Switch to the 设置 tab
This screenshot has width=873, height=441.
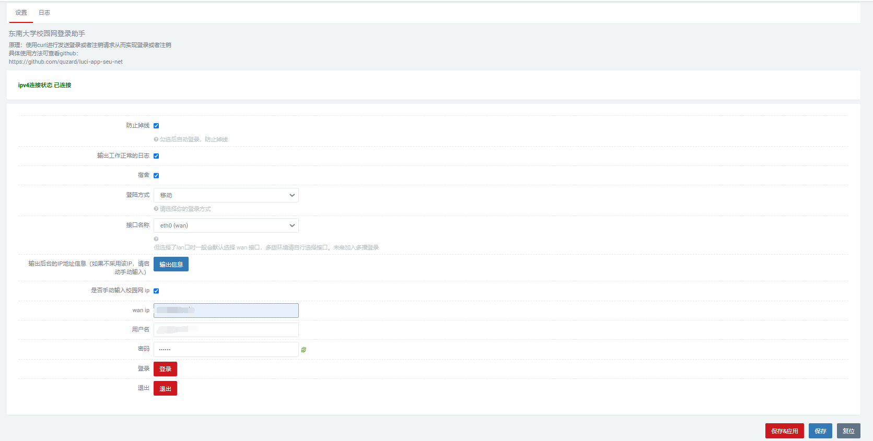pos(21,13)
